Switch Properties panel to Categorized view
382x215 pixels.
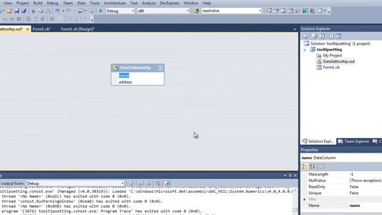305,167
